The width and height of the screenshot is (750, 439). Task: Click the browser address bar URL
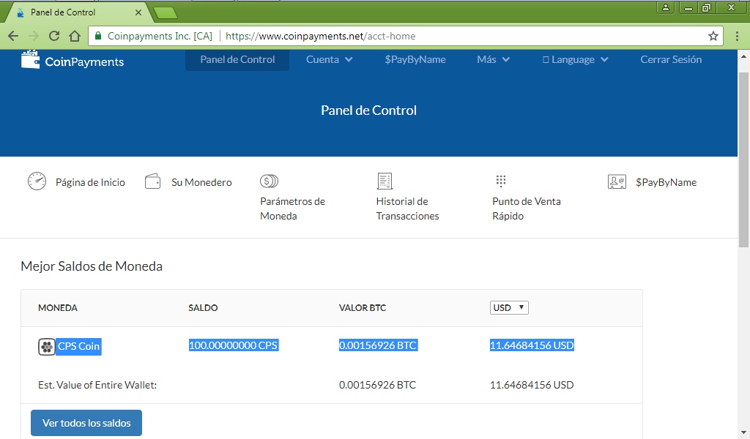pos(321,37)
